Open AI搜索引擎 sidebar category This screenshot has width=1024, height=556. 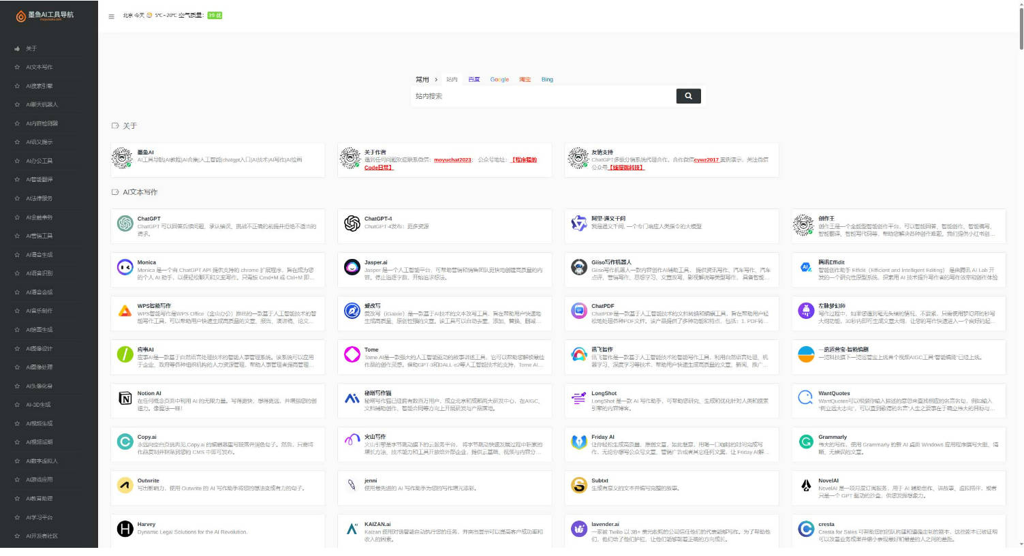[x=39, y=86]
